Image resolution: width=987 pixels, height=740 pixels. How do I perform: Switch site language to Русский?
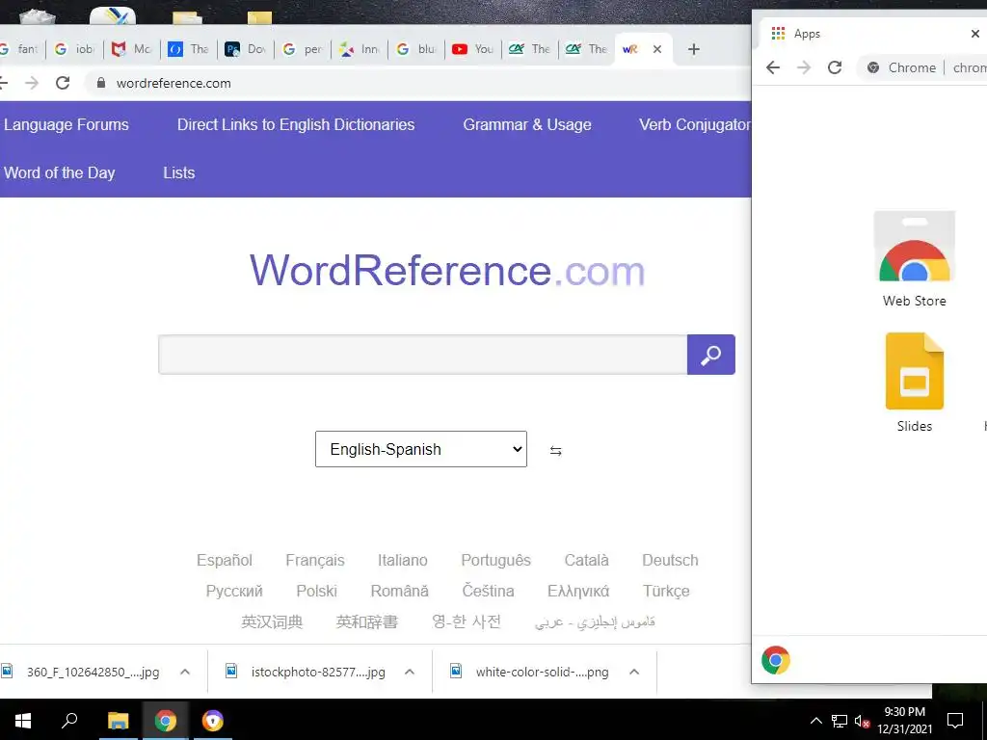(x=234, y=591)
